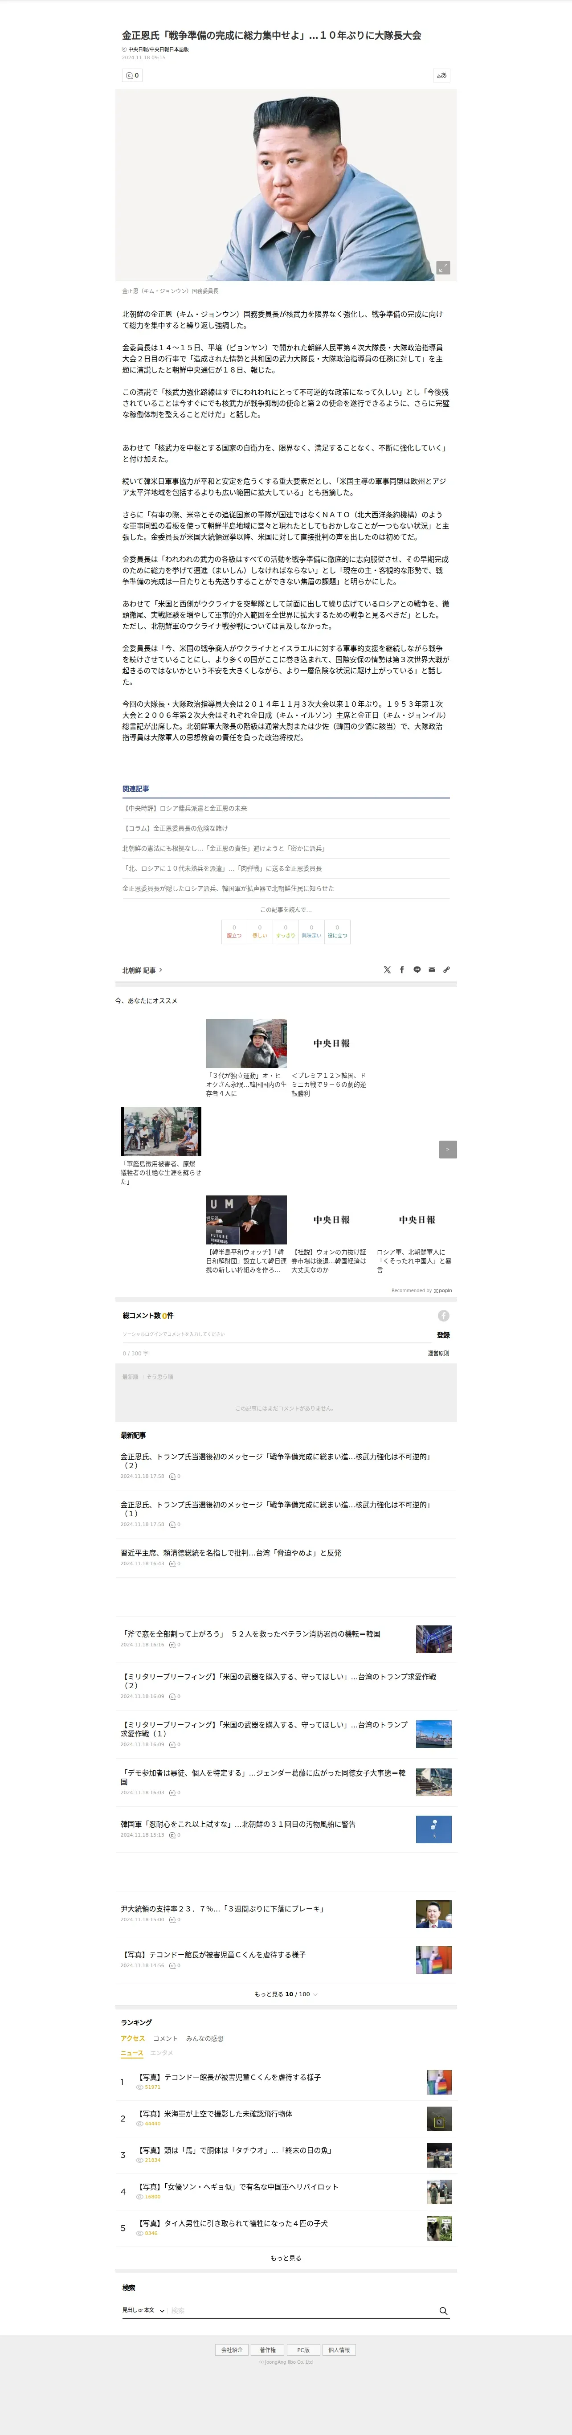Viewport: 572px width, 2435px height.
Task: Enlarge the Kim Jong Un photo via expand icon
Action: pyautogui.click(x=442, y=267)
